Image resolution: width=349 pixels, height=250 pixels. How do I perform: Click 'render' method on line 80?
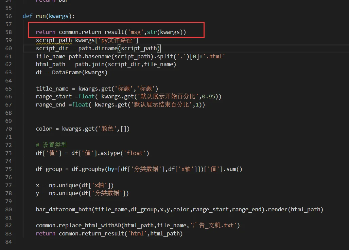click(x=278, y=210)
